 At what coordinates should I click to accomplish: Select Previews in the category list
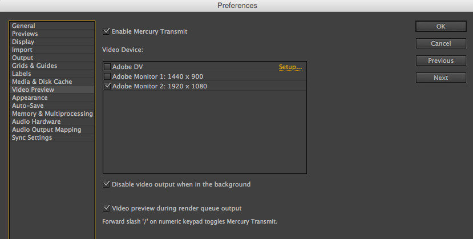point(25,34)
